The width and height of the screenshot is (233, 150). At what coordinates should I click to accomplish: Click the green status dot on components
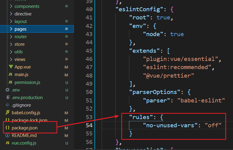(x=66, y=6)
